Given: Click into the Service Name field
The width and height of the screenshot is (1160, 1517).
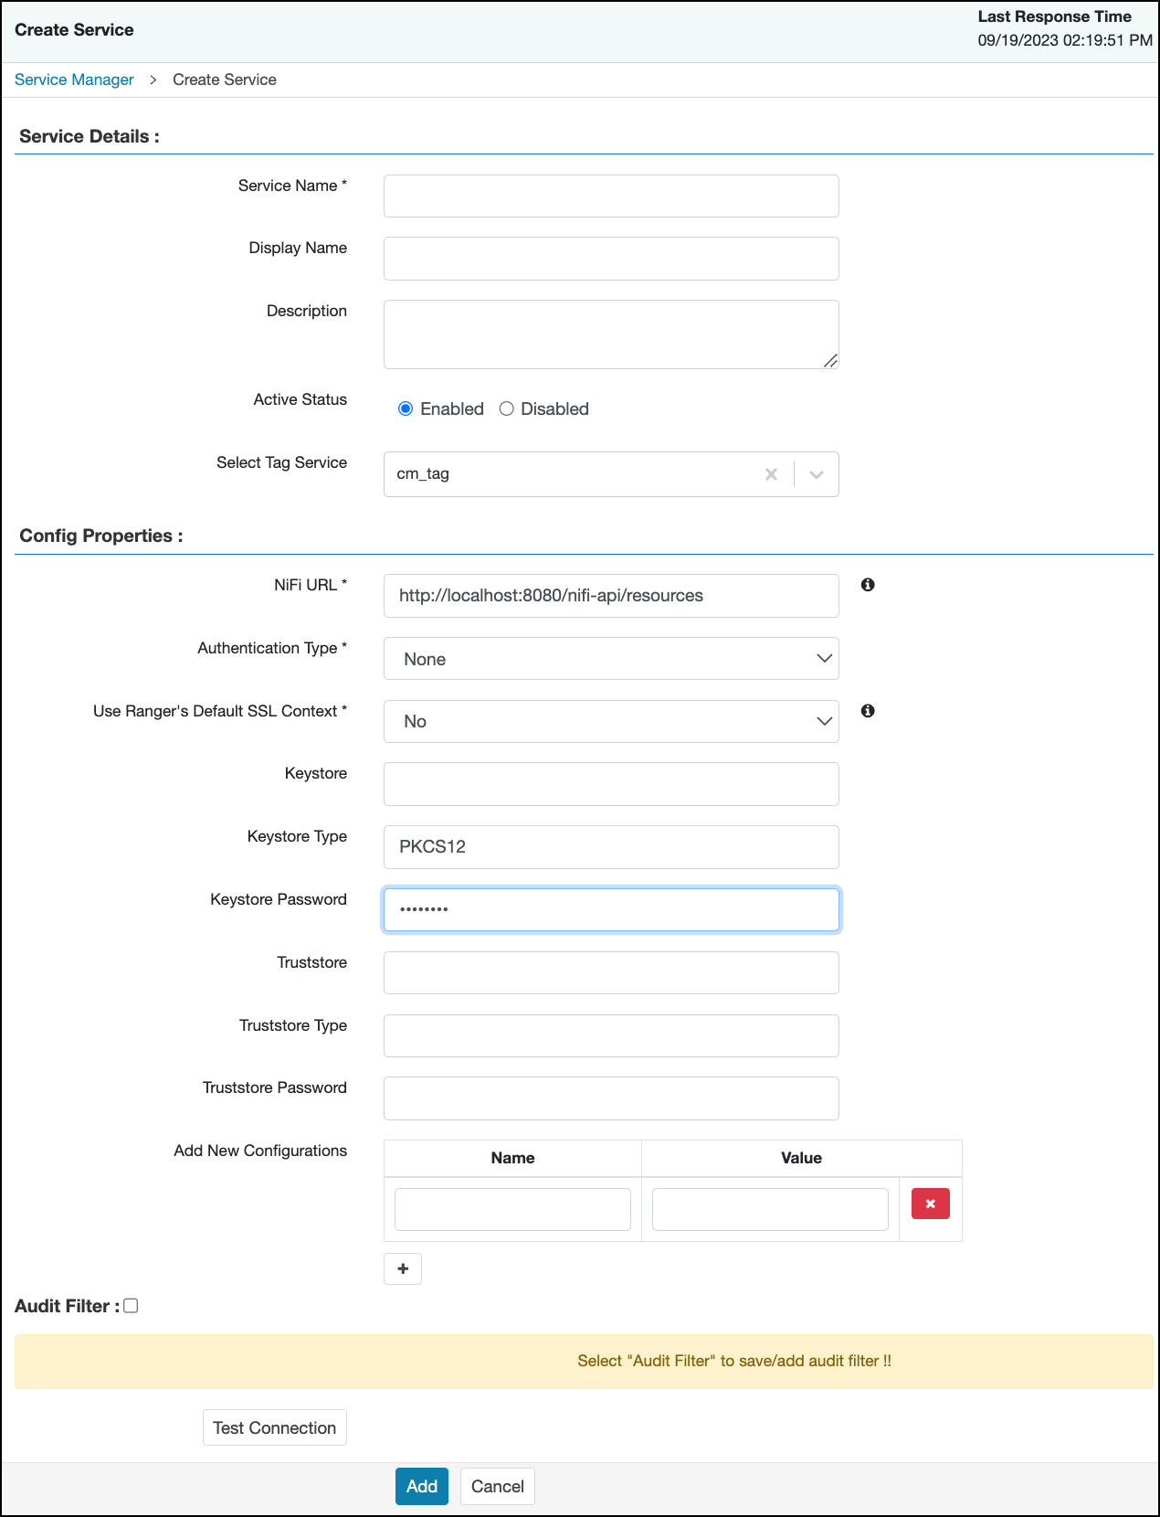Looking at the screenshot, I should coord(610,196).
